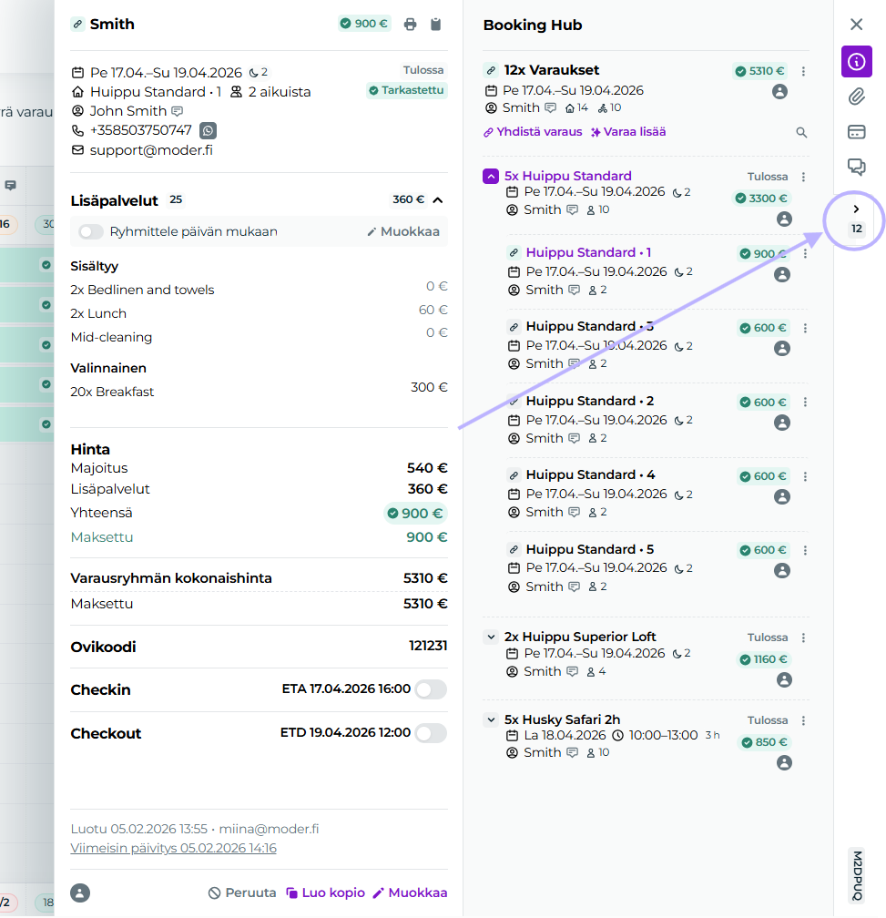
Task: Expand the 5x Husky Safari 2h group
Action: click(x=492, y=719)
